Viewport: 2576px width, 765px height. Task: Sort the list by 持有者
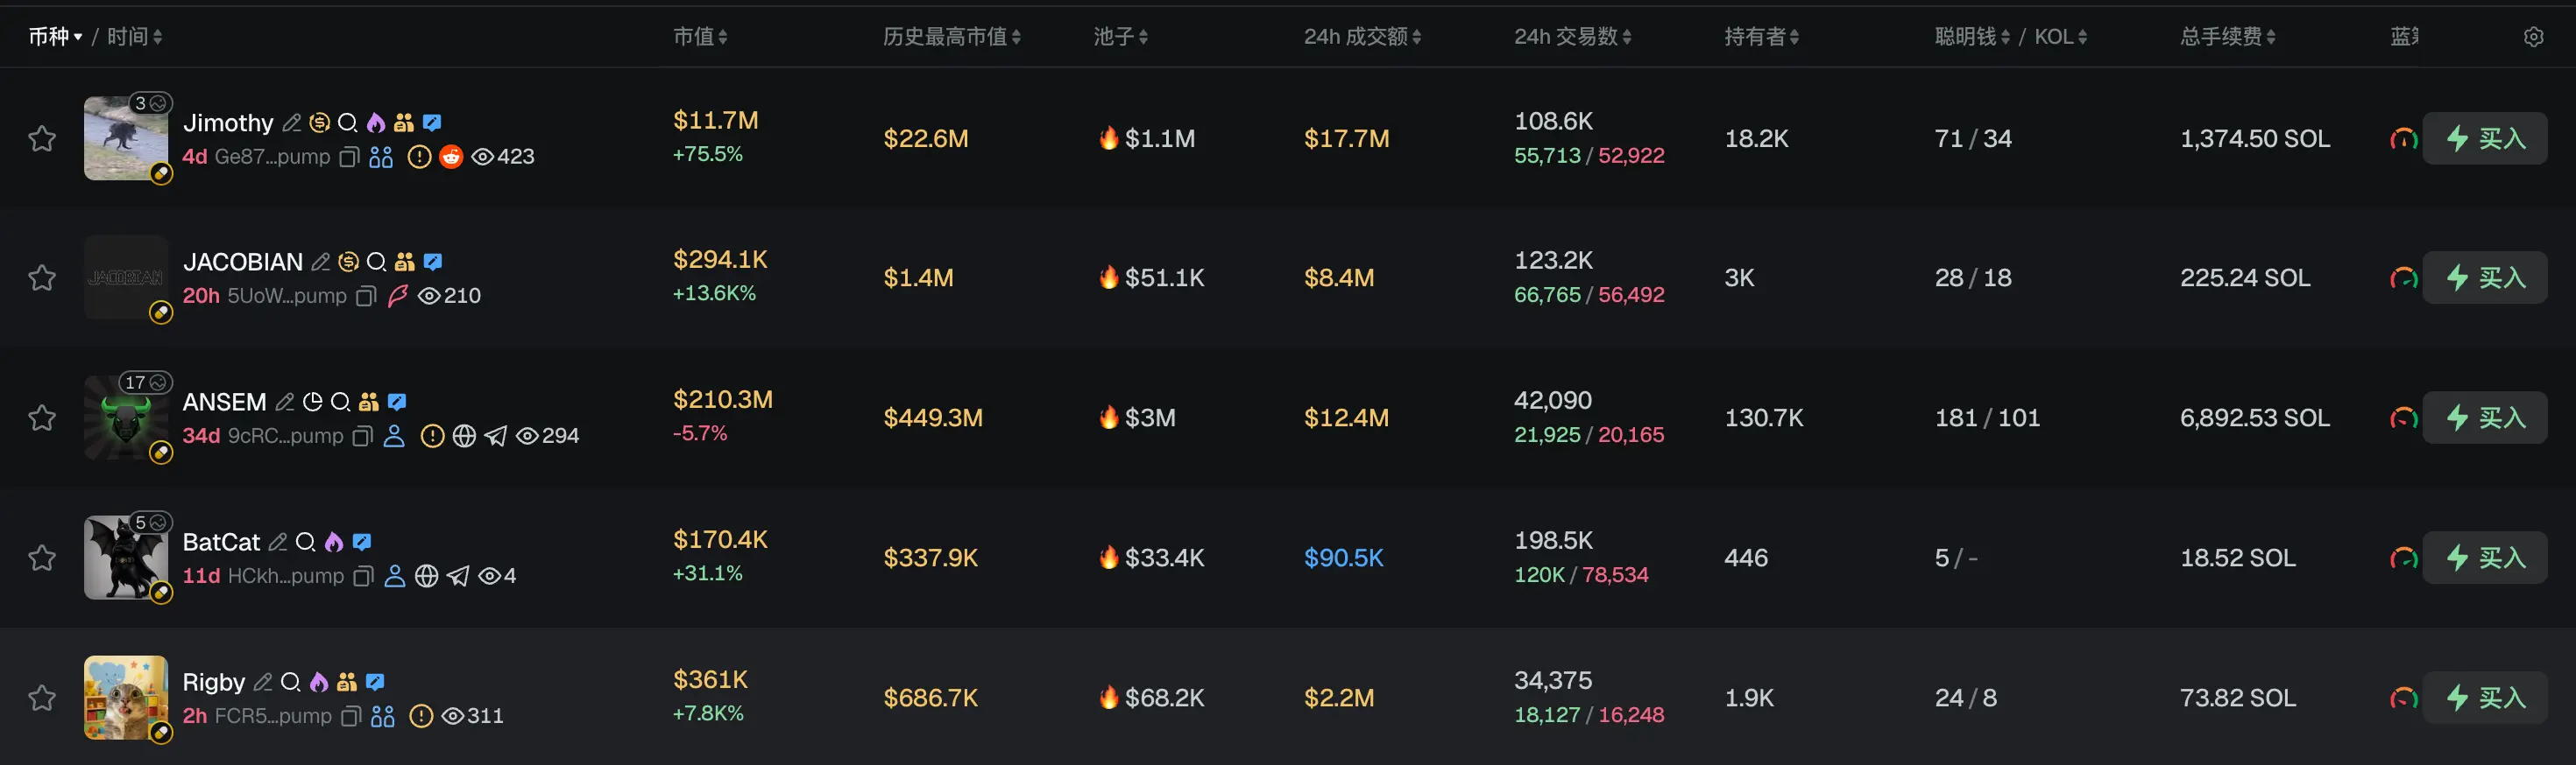pyautogui.click(x=1762, y=37)
